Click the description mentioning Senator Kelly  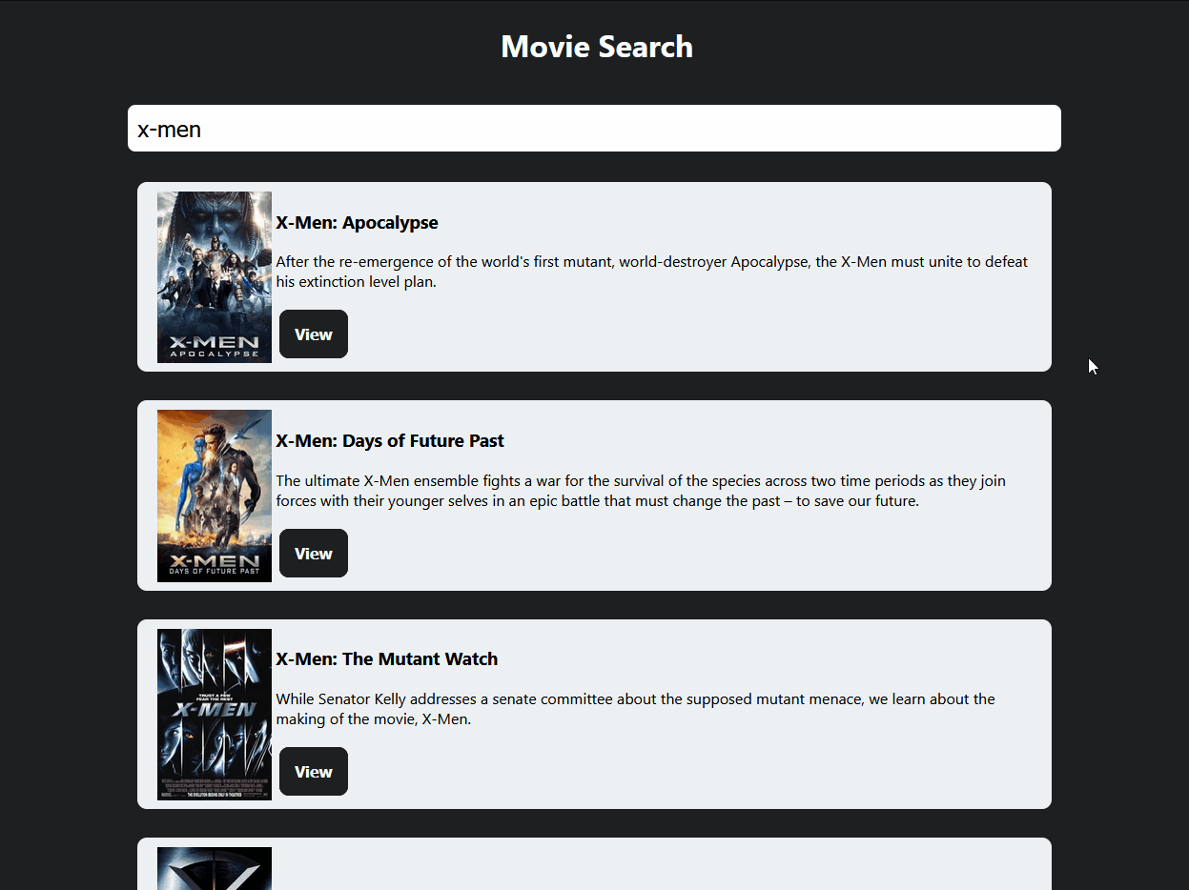pos(636,709)
